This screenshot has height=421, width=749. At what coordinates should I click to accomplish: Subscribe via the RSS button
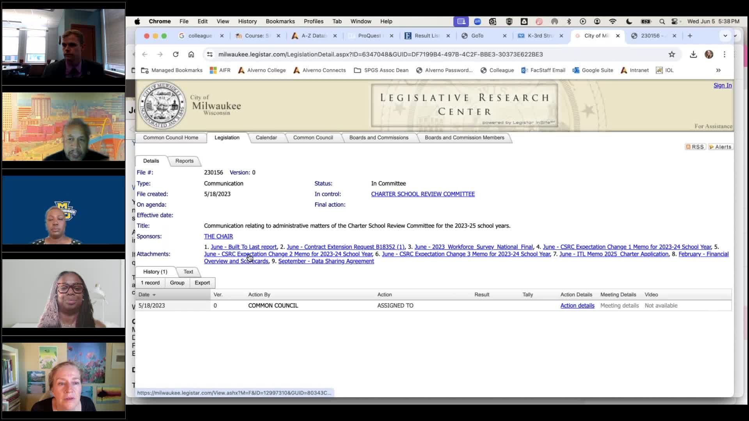[695, 147]
